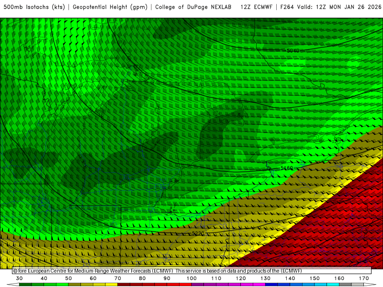
Task: Pick the purple 100-105 kt legend swatch
Action: [x=198, y=285]
